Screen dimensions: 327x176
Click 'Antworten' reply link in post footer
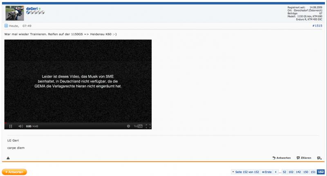click(x=282, y=158)
